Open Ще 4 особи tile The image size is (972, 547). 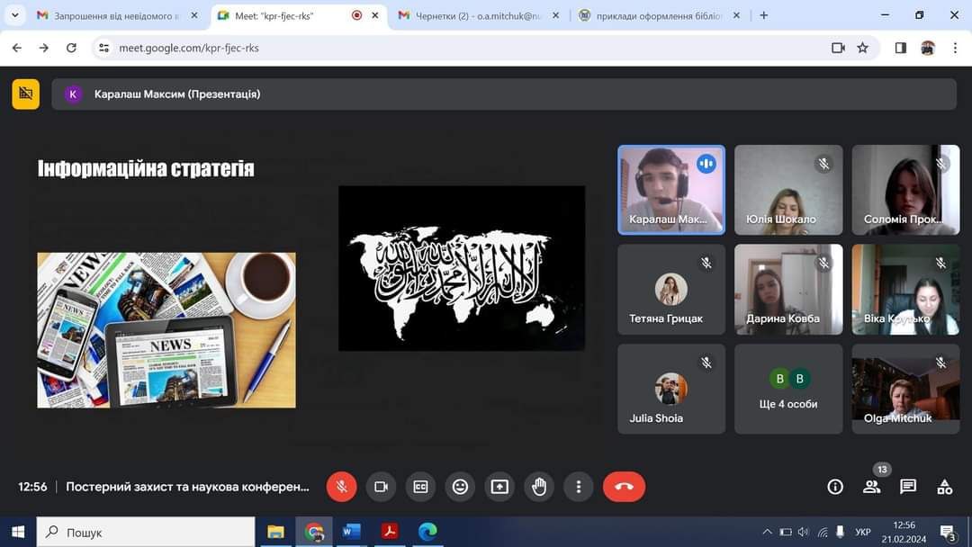pyautogui.click(x=788, y=389)
